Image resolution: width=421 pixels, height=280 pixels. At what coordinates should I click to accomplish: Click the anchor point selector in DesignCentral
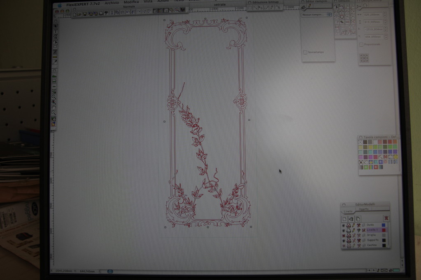coord(364,58)
